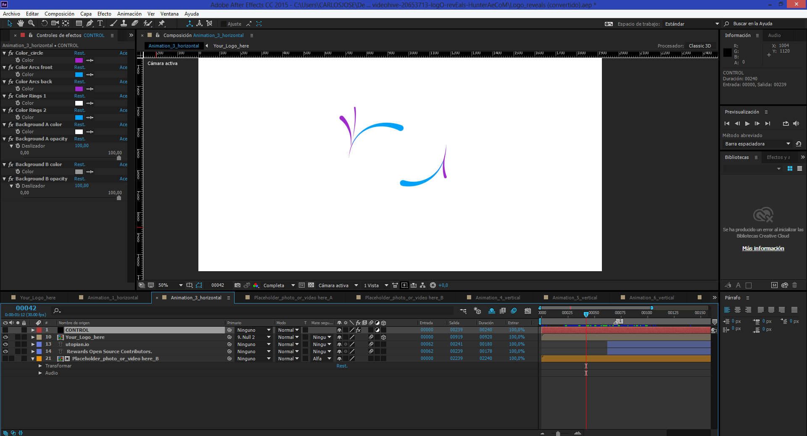
Task: Toggle Draft 3D in timeline
Action: click(x=477, y=311)
